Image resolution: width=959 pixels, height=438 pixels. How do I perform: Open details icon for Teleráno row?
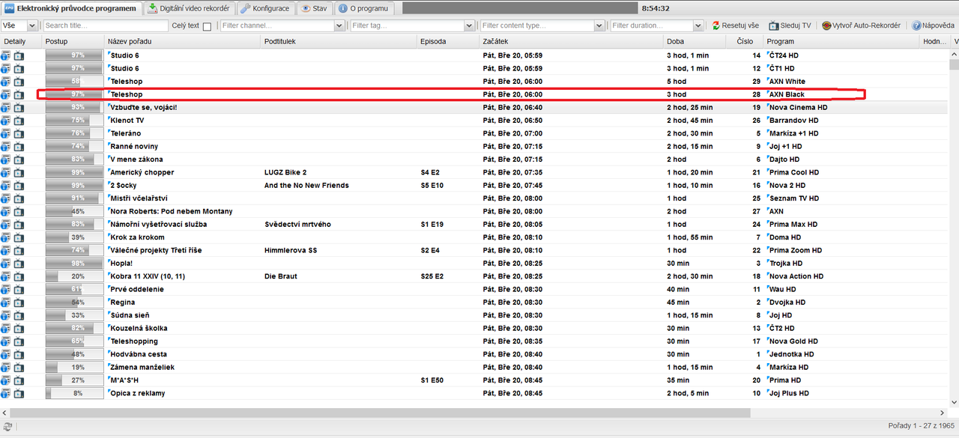click(6, 133)
